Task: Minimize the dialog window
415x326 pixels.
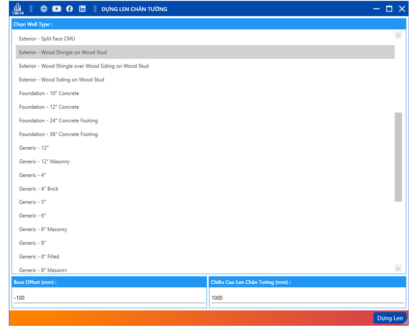Action: pyautogui.click(x=377, y=9)
